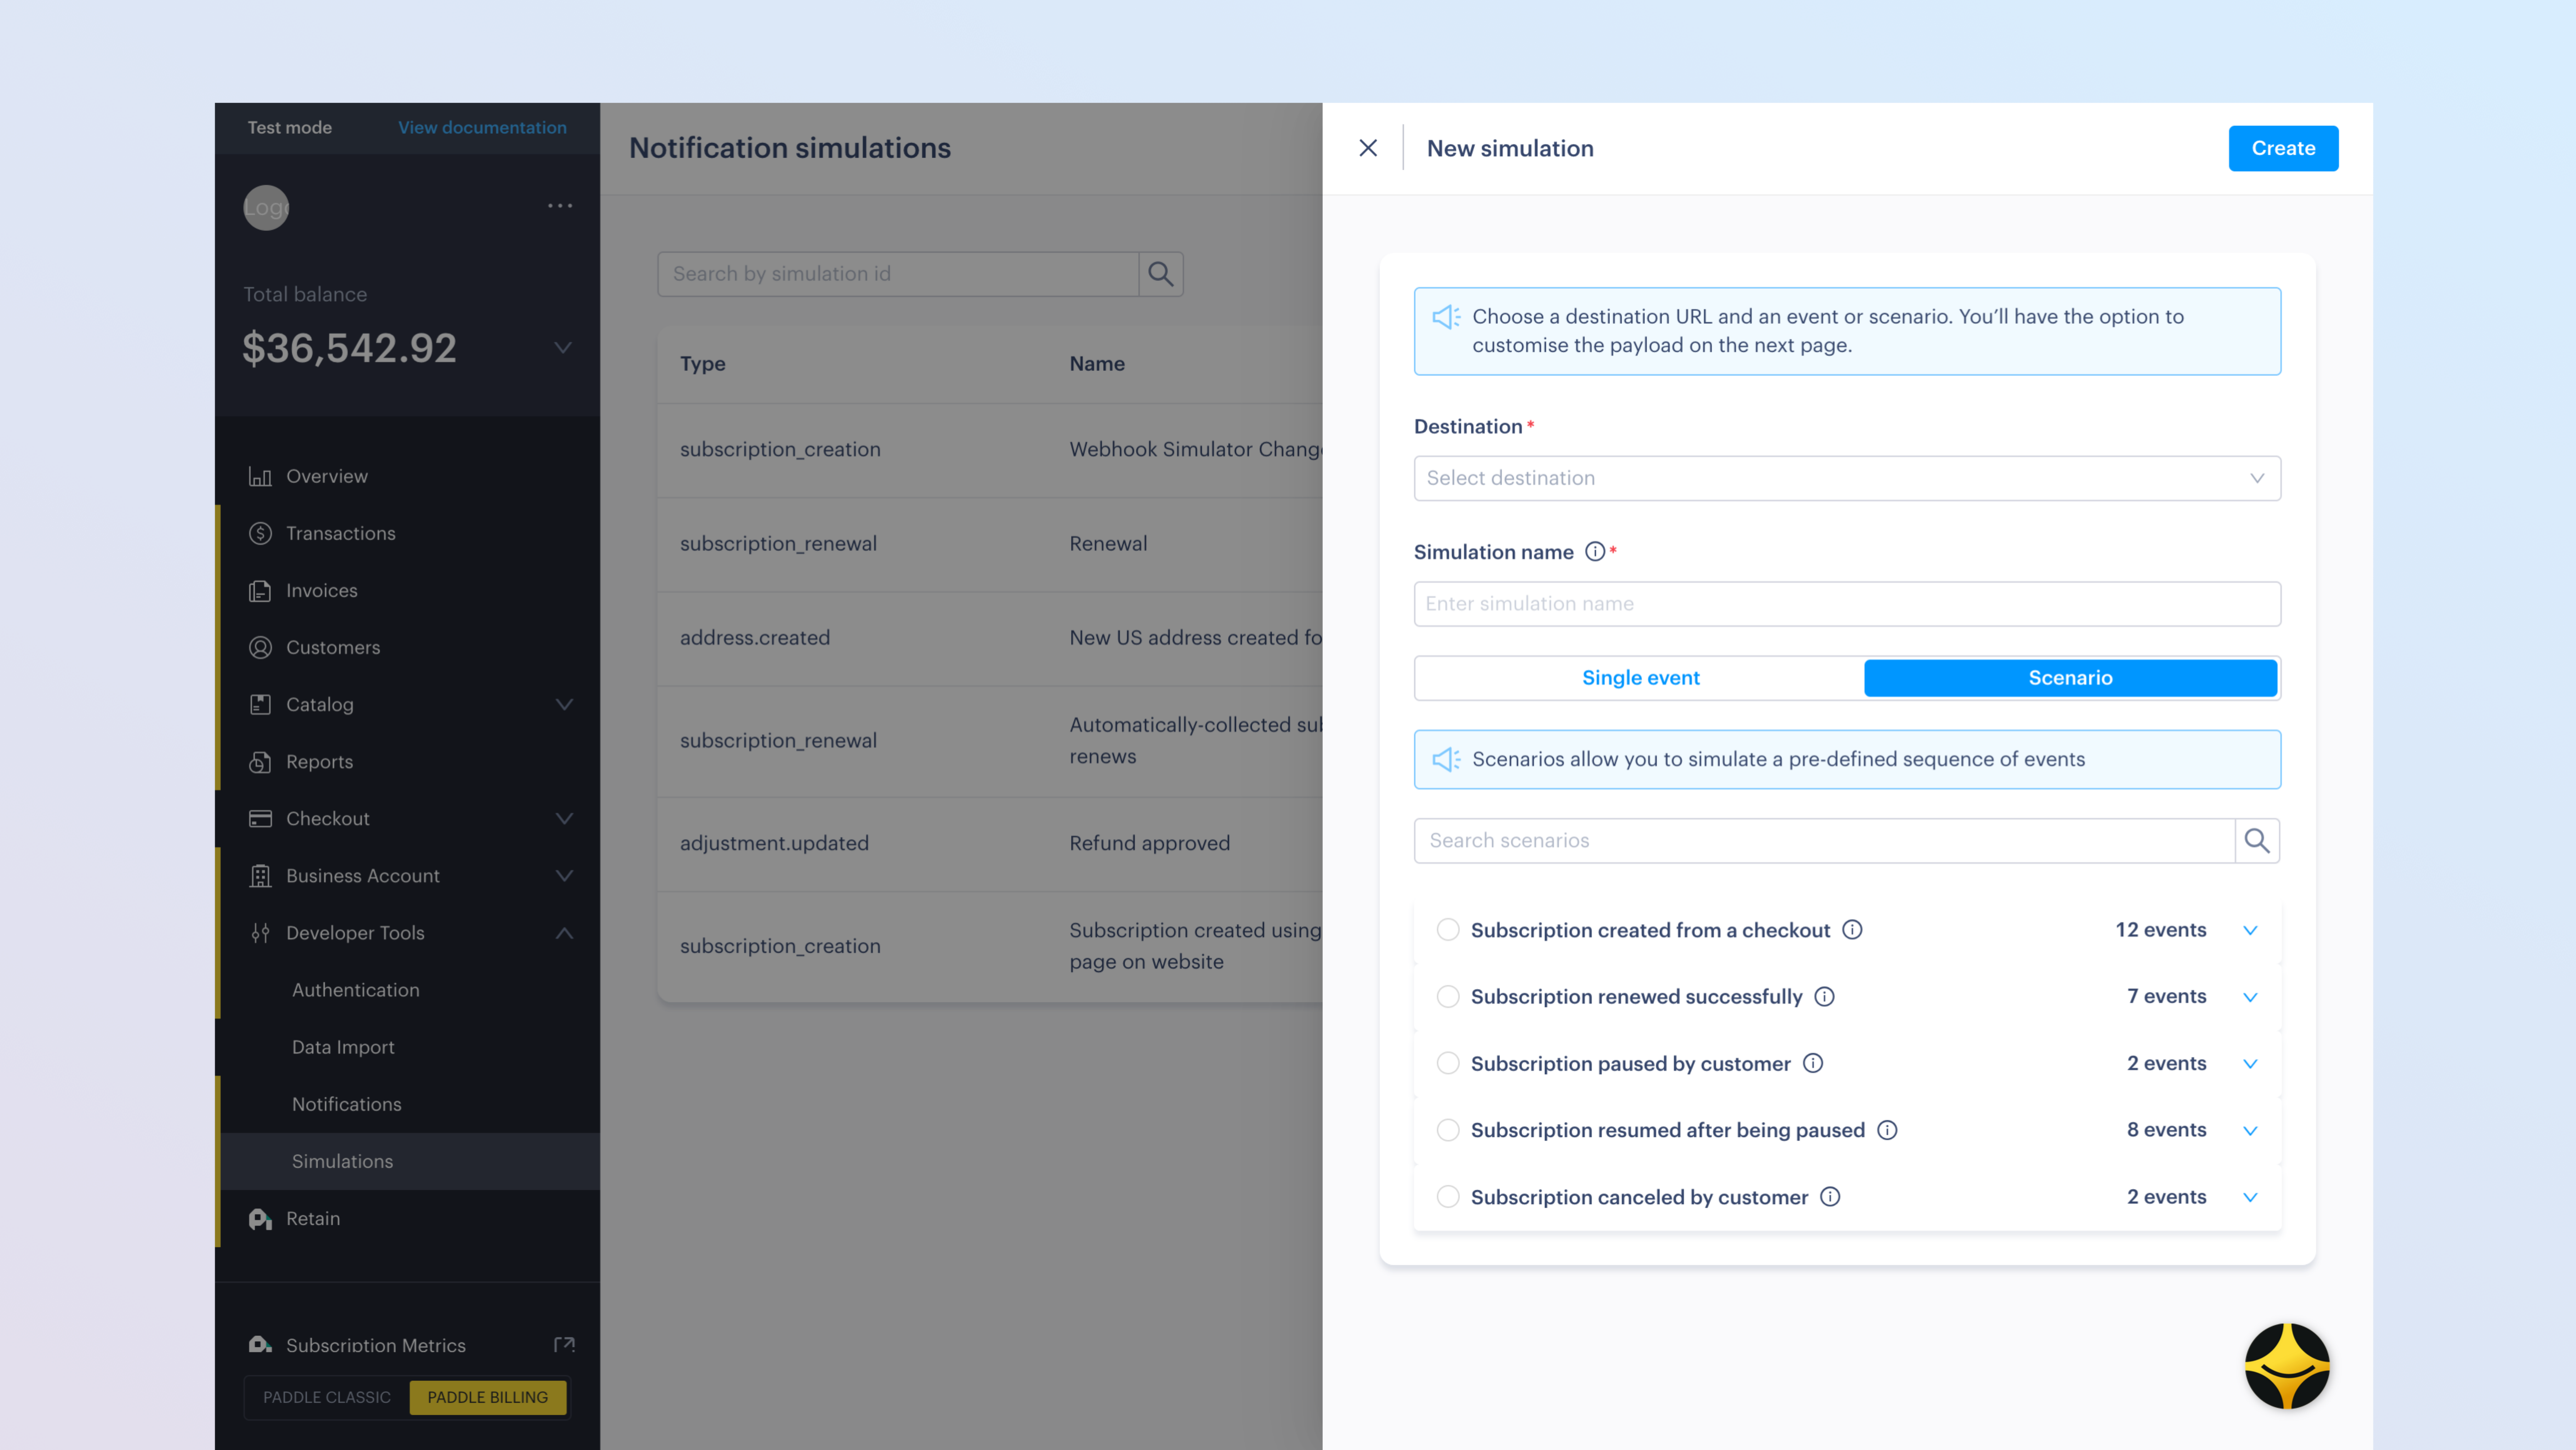The image size is (2576, 1450).
Task: Open the Reports icon
Action: (x=260, y=761)
